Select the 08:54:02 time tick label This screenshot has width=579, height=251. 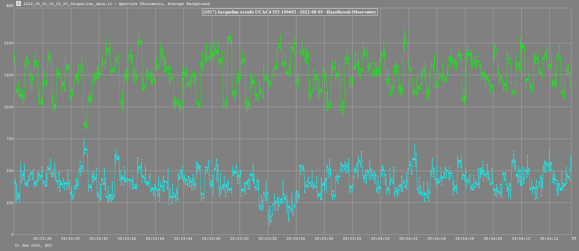(x=409, y=238)
